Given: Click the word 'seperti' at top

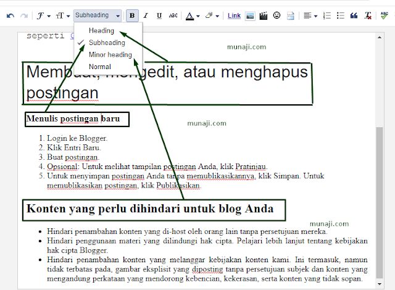Looking at the screenshot, I should click(x=45, y=36).
